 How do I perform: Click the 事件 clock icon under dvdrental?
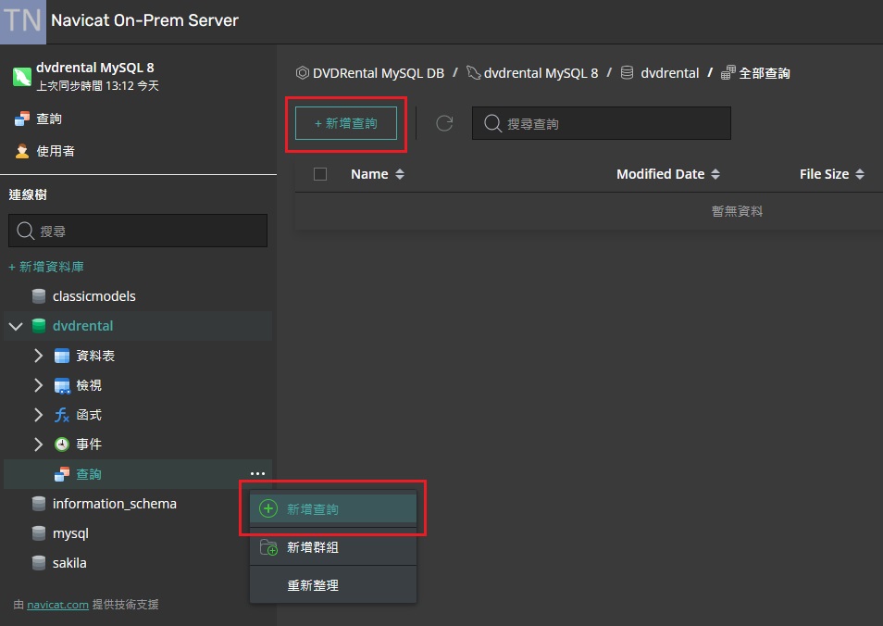(61, 444)
